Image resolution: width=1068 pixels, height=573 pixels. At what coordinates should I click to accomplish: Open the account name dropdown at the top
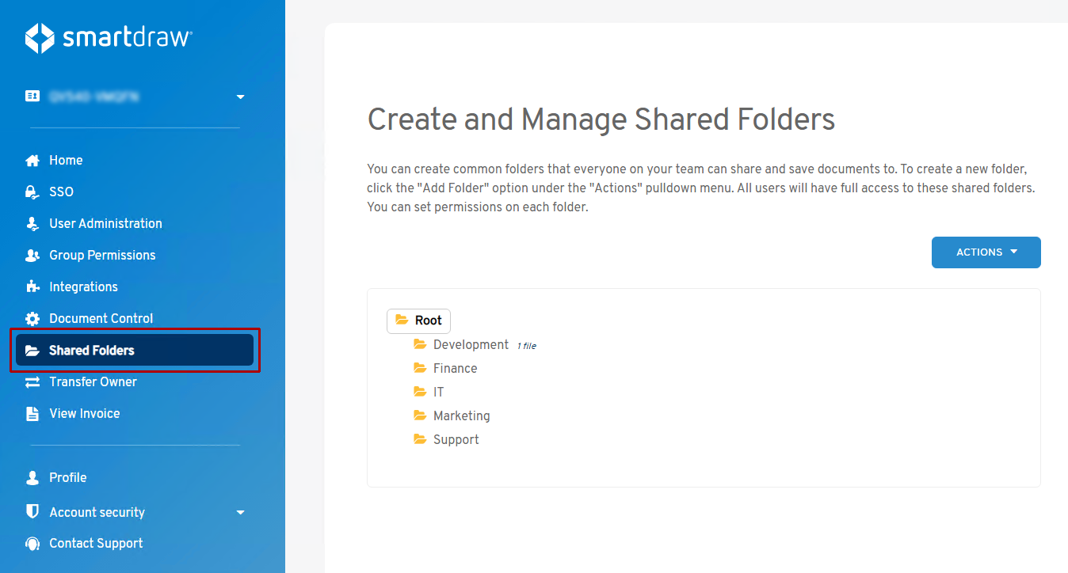(x=240, y=97)
